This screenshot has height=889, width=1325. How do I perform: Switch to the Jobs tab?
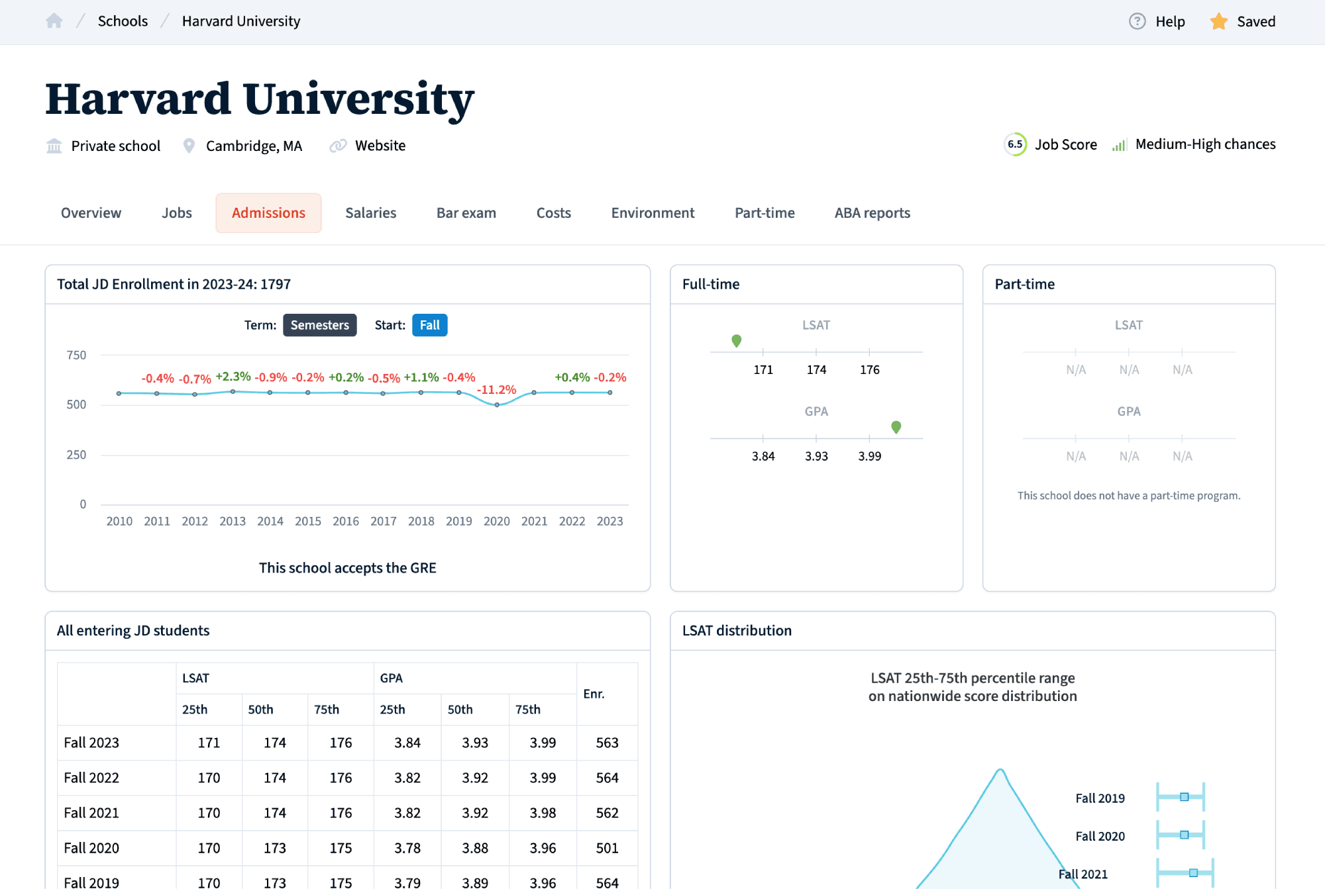(x=177, y=213)
